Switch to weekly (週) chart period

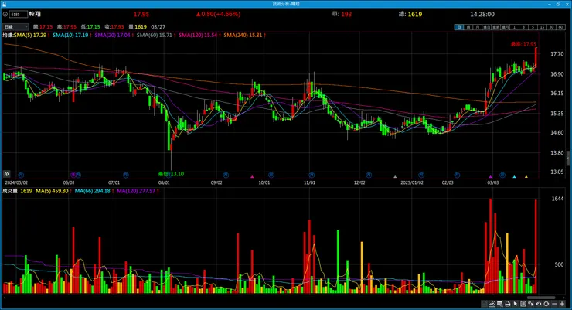coord(468,27)
